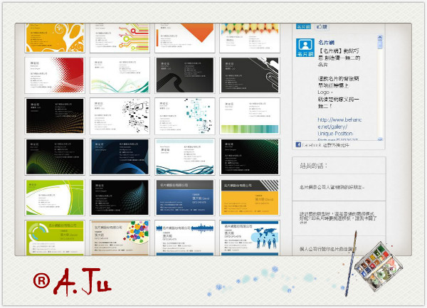Pick the white card with green wave lines
Image resolution: width=427 pixels, height=308 pixels.
pos(120,75)
